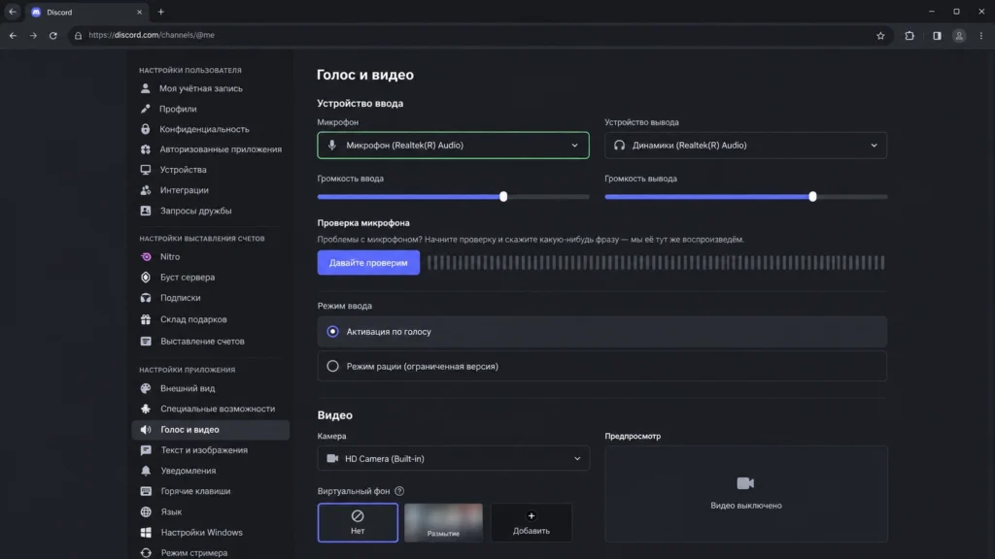
Task: Click the Громкость вывода slider handle
Action: click(812, 196)
